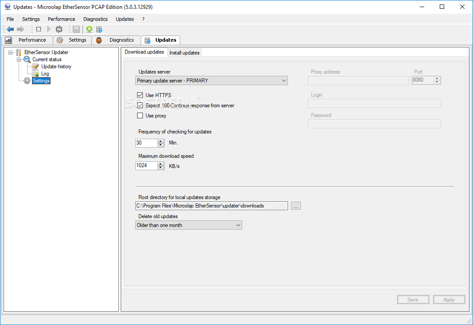Screen dimensions: 473x325
Task: Click the green check-for-updates toolbar icon
Action: pos(89,29)
